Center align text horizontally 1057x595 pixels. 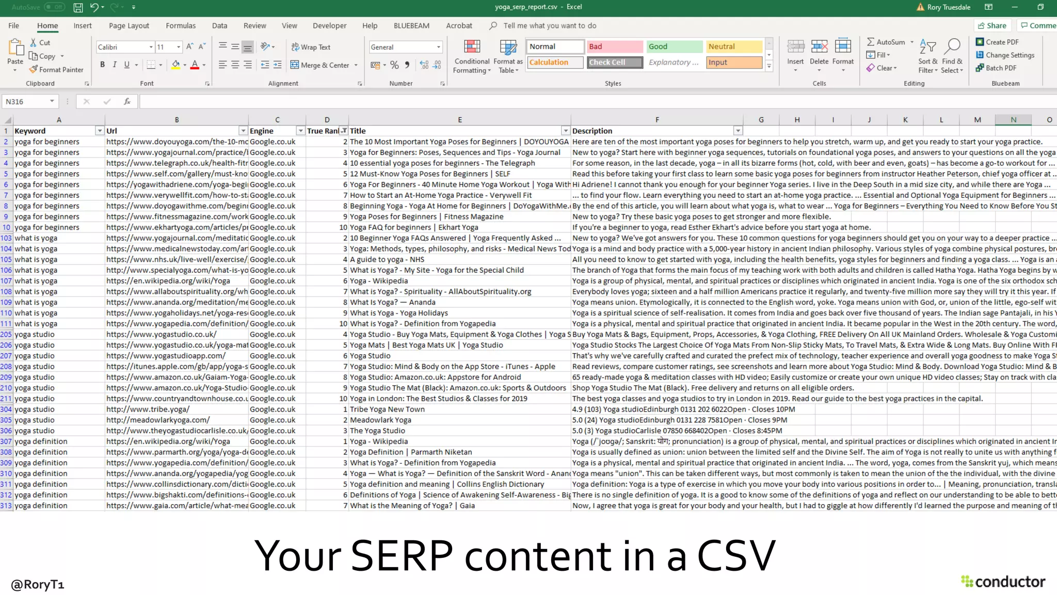235,65
